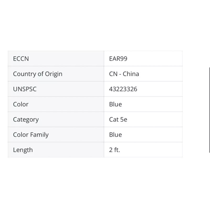This screenshot has height=210, width=210.
Task: Click the ECCN label cell
Action: pyautogui.click(x=21, y=59)
